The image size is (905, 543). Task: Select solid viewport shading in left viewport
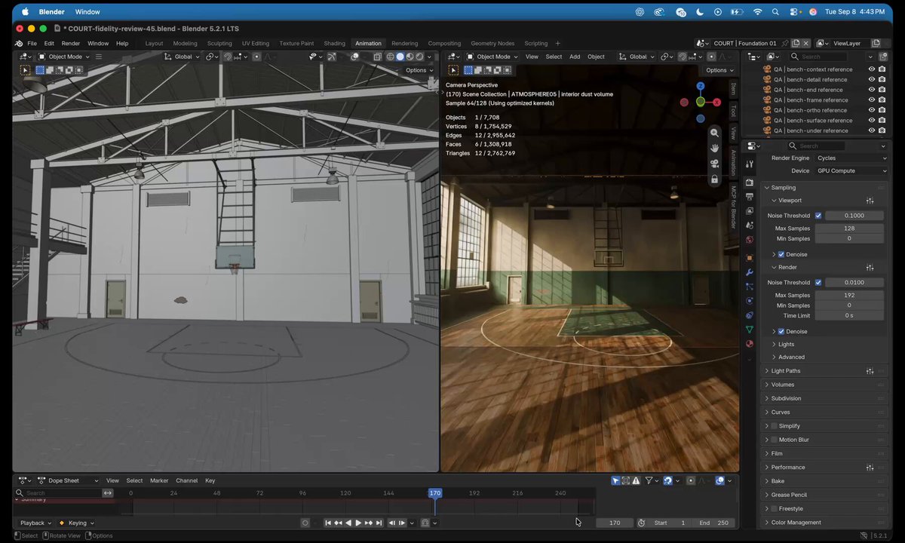click(x=400, y=57)
